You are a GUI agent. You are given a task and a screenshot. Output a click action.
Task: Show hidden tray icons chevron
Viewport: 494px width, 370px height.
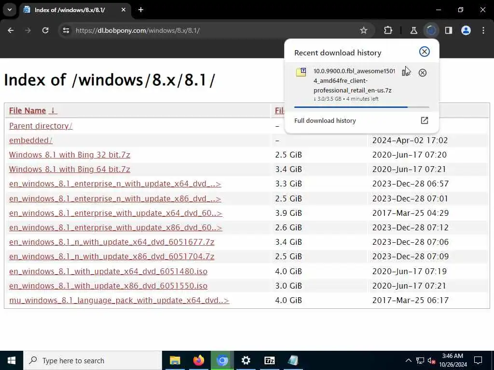pyautogui.click(x=408, y=360)
